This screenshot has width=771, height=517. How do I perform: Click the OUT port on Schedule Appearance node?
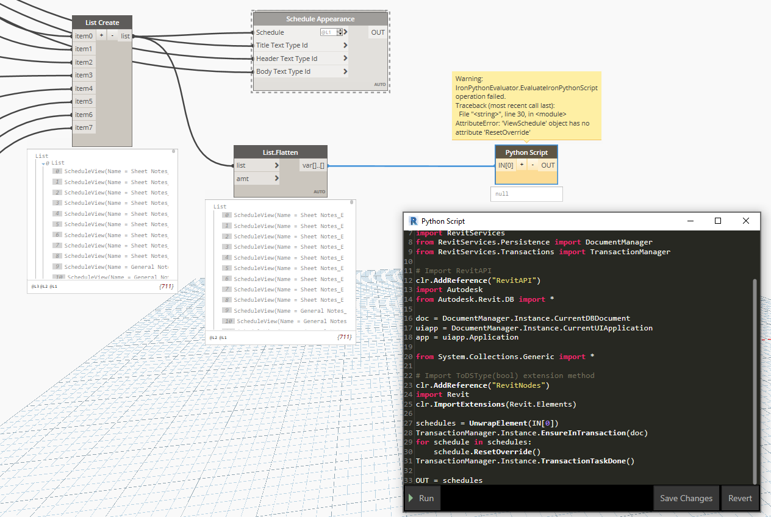pos(378,32)
